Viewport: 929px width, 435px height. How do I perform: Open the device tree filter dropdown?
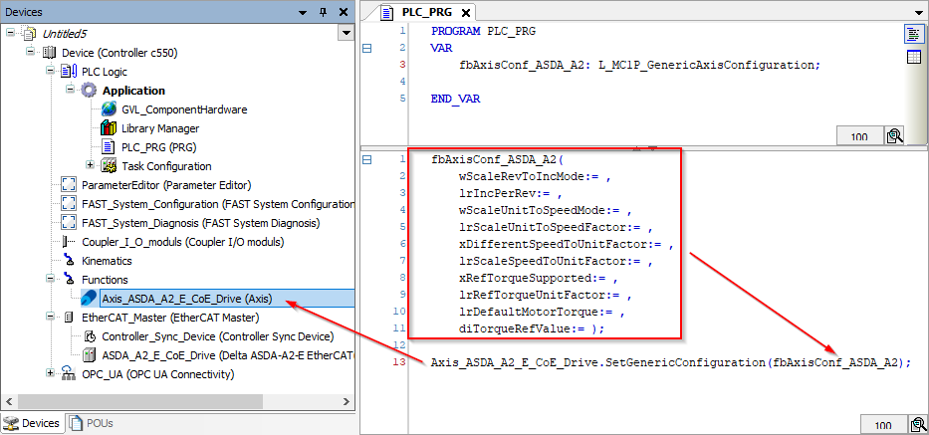point(346,33)
